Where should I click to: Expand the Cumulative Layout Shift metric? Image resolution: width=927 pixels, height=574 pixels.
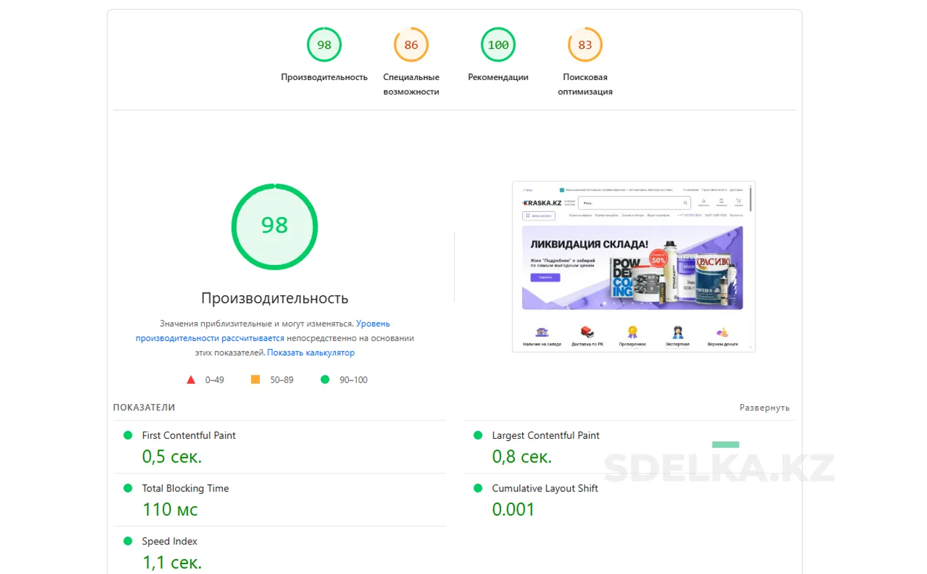(545, 489)
